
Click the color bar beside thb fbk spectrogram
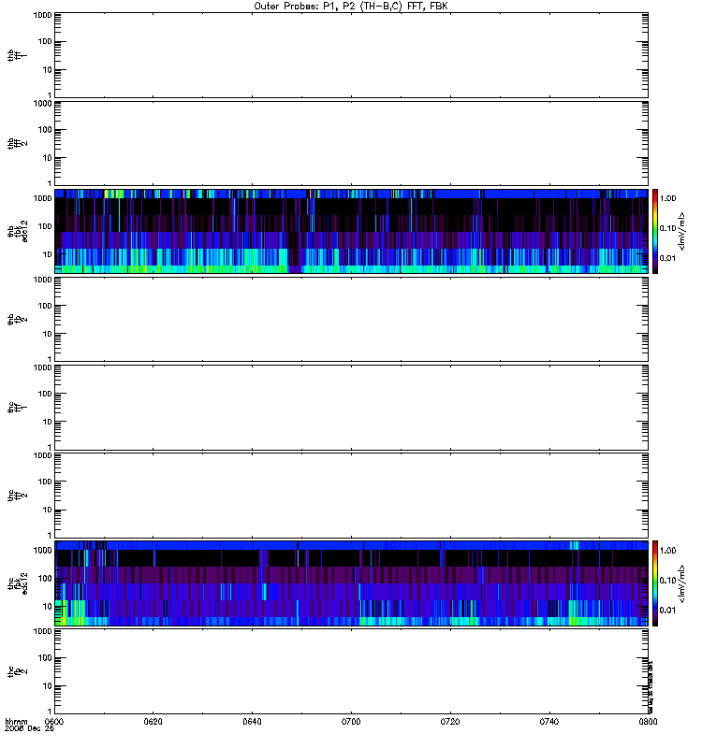(x=655, y=231)
